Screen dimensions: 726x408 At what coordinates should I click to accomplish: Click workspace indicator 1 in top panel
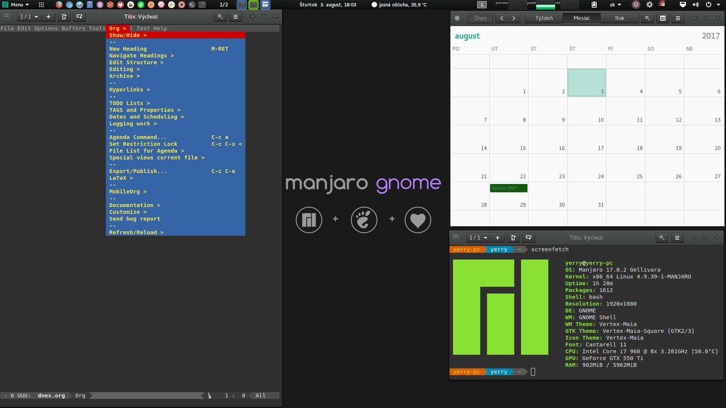click(482, 5)
